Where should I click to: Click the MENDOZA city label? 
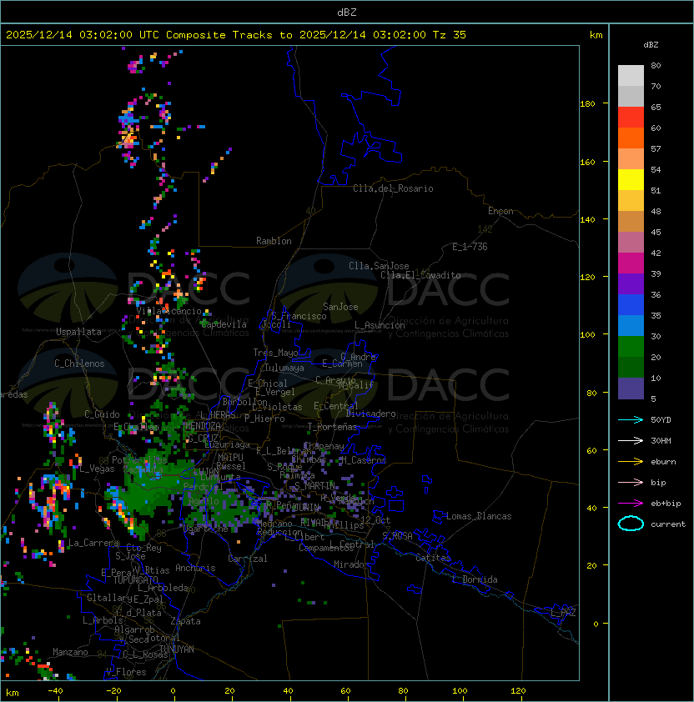point(203,426)
